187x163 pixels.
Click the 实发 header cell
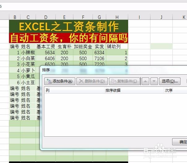(99, 46)
